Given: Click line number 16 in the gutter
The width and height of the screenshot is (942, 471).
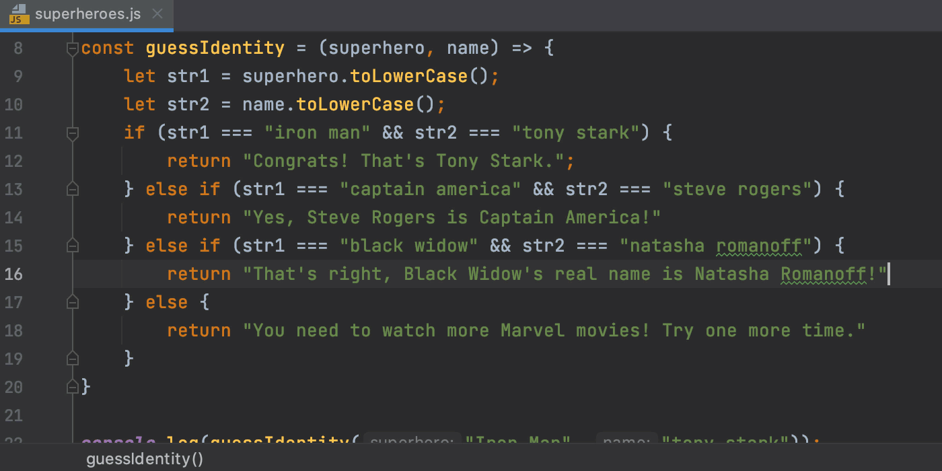Looking at the screenshot, I should pyautogui.click(x=13, y=275).
